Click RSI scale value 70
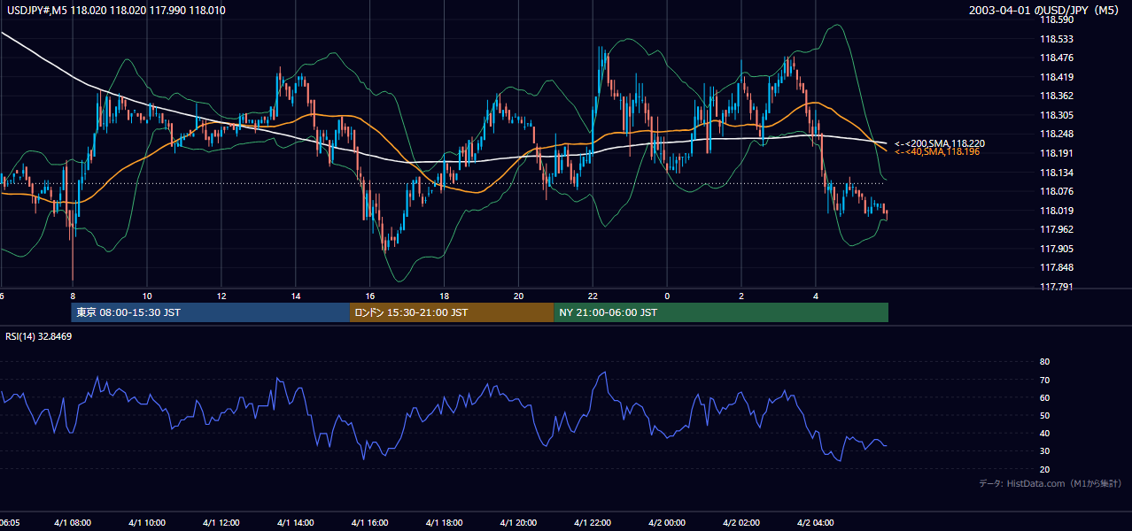 [1044, 380]
